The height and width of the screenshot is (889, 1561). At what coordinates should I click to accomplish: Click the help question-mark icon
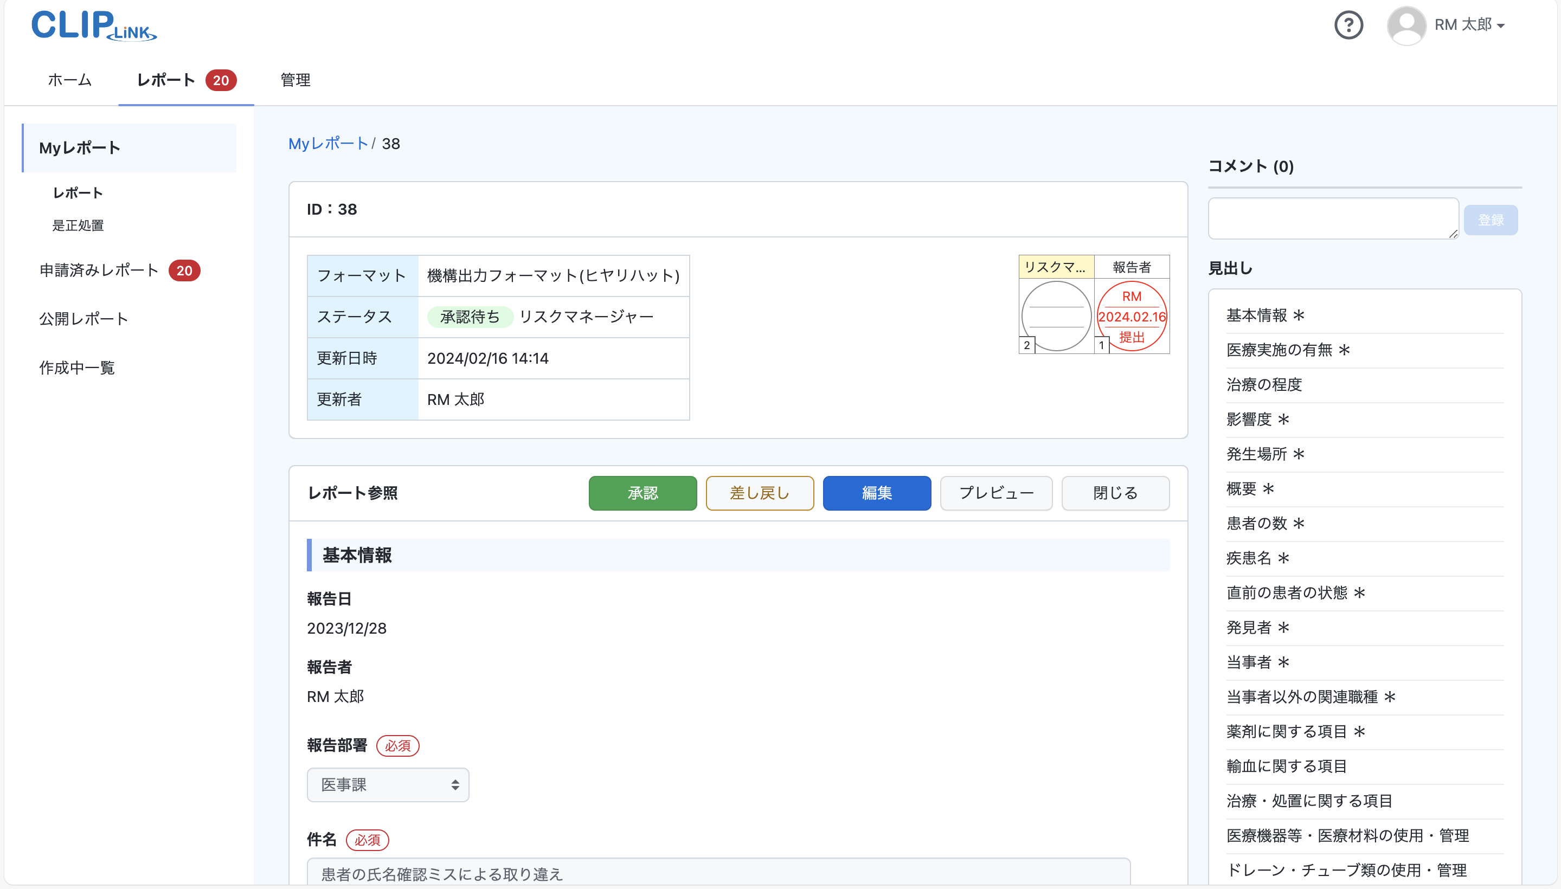1348,25
